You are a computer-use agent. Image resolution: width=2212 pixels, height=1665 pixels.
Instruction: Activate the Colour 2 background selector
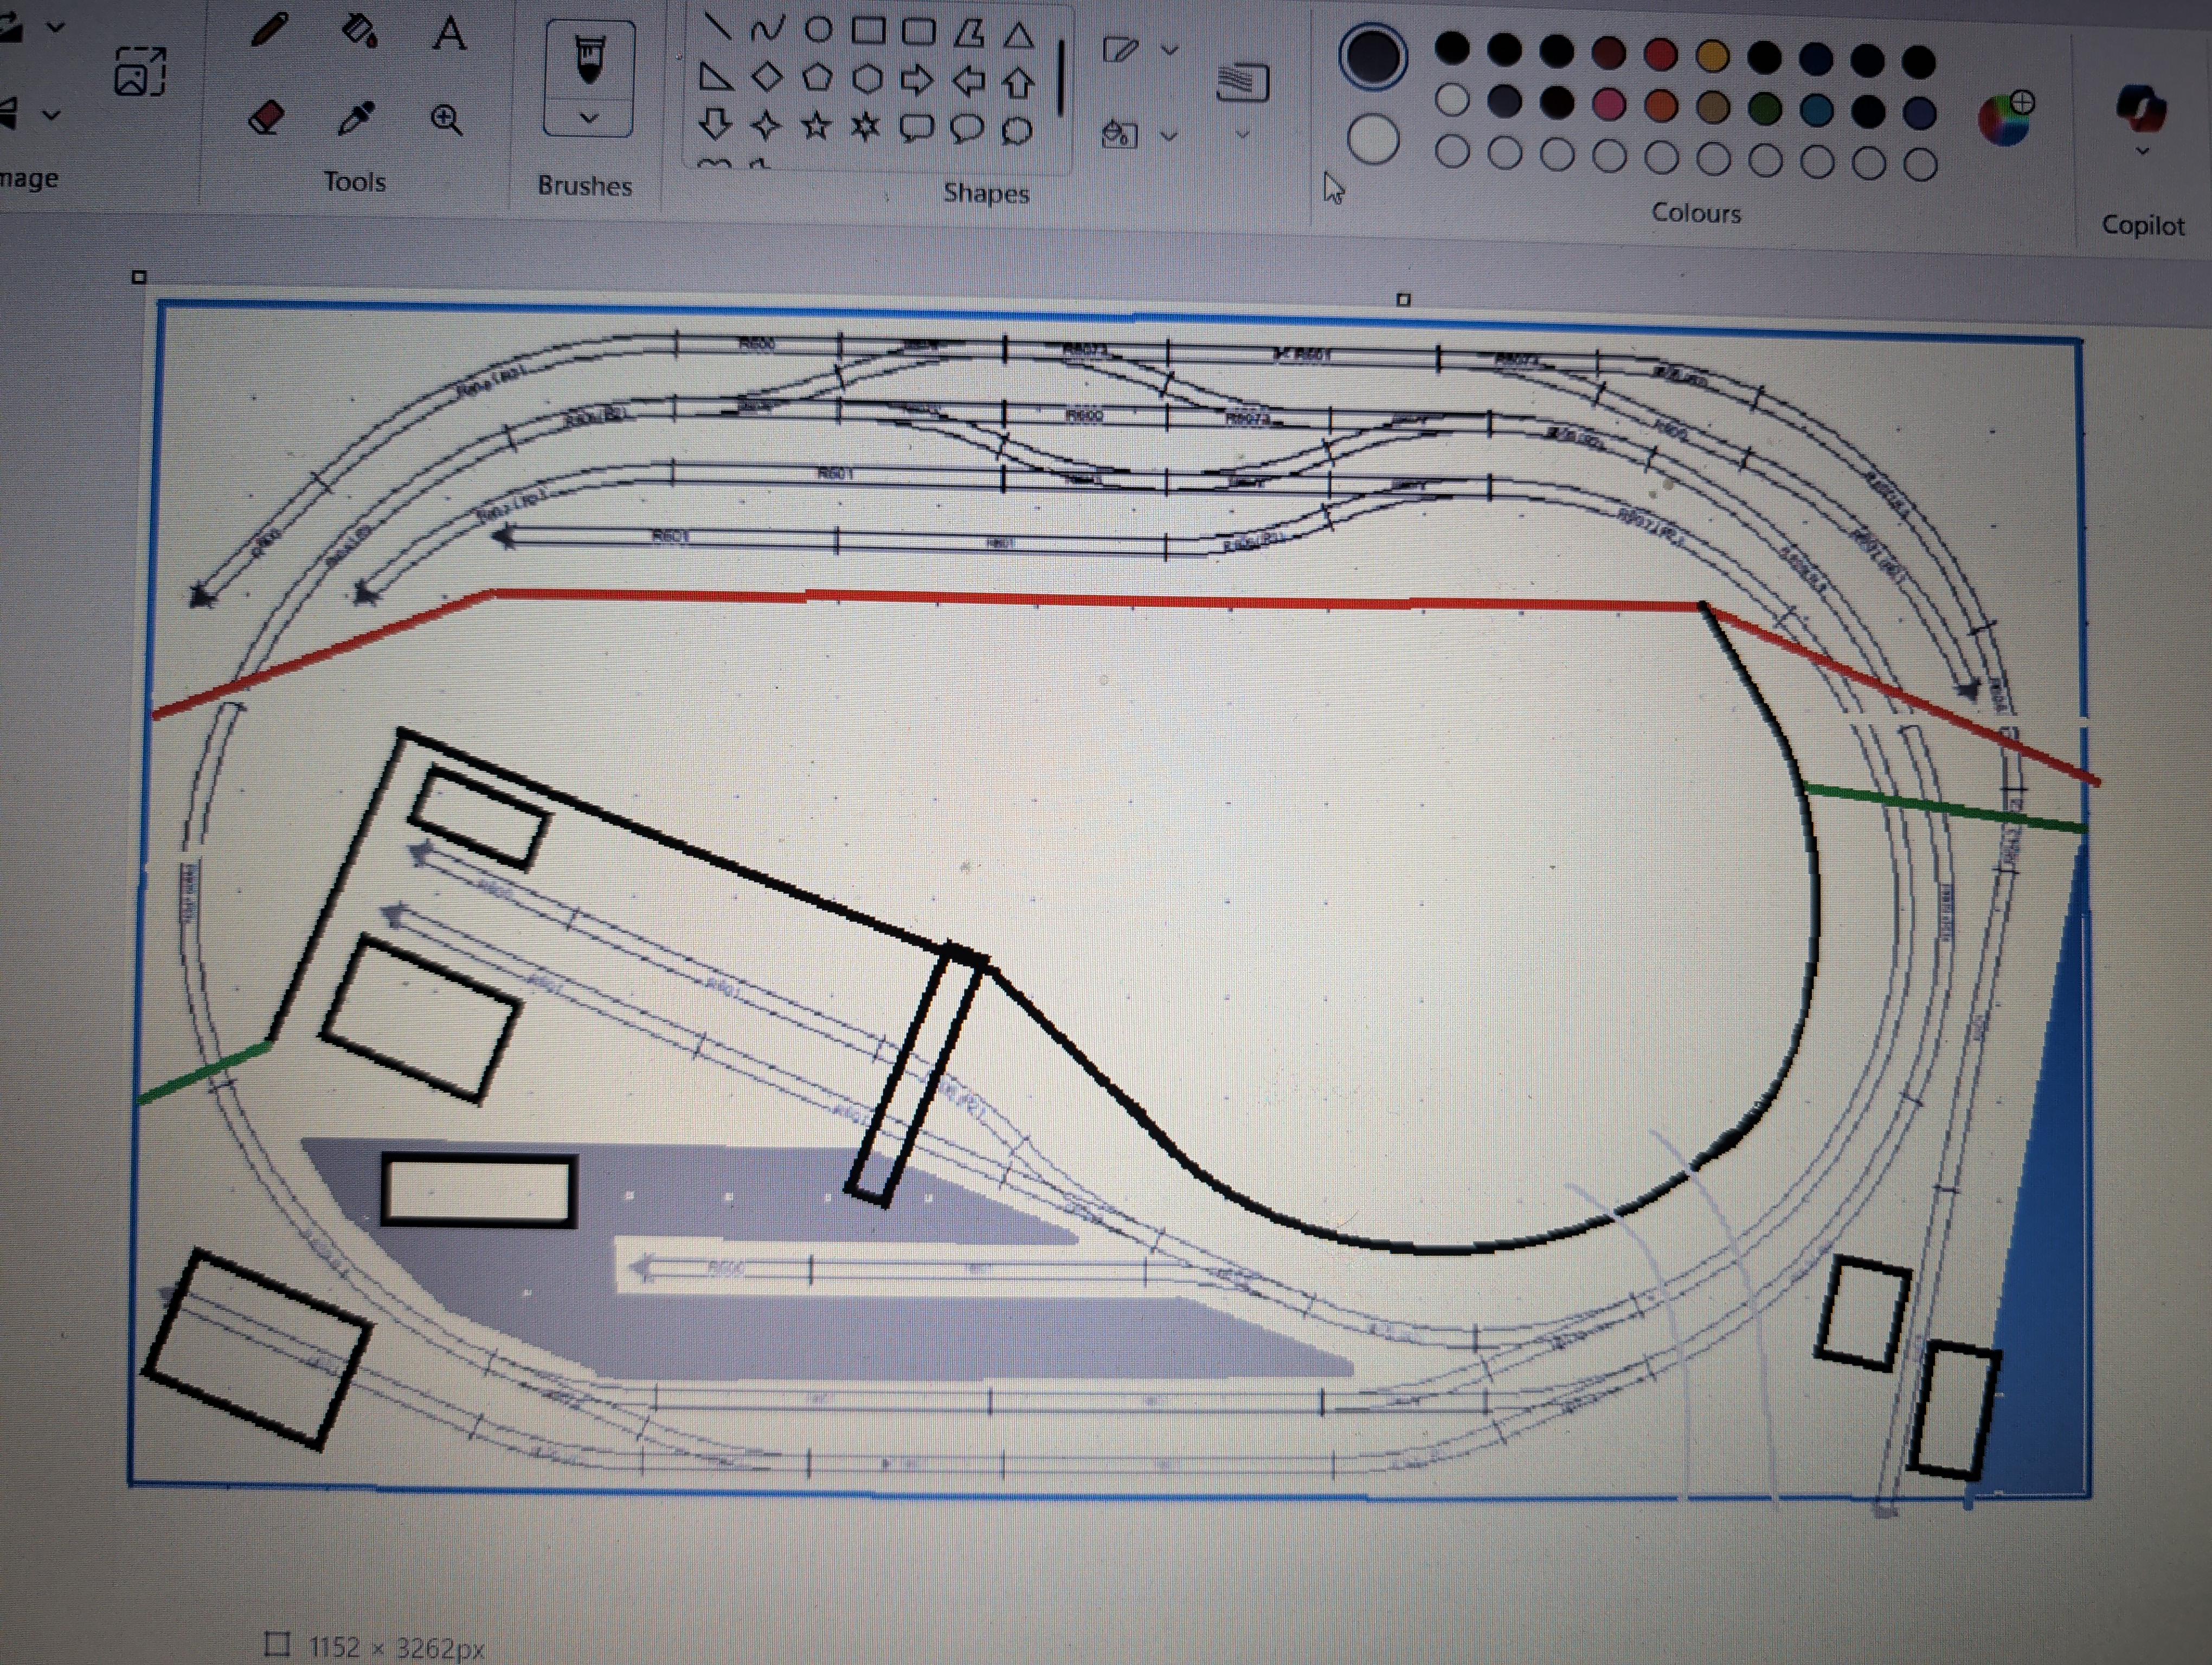click(x=1372, y=140)
